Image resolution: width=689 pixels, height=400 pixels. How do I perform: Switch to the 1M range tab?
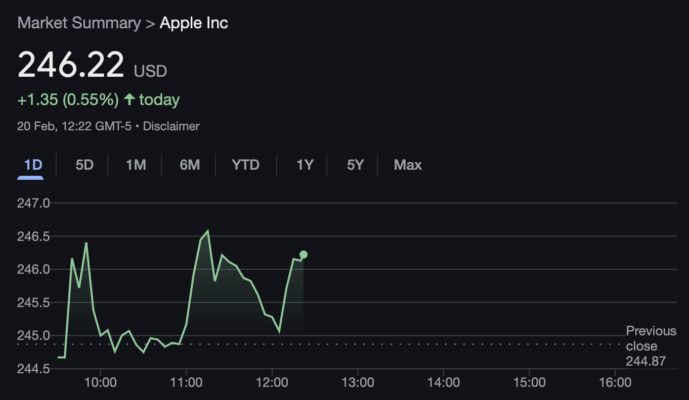pyautogui.click(x=136, y=165)
